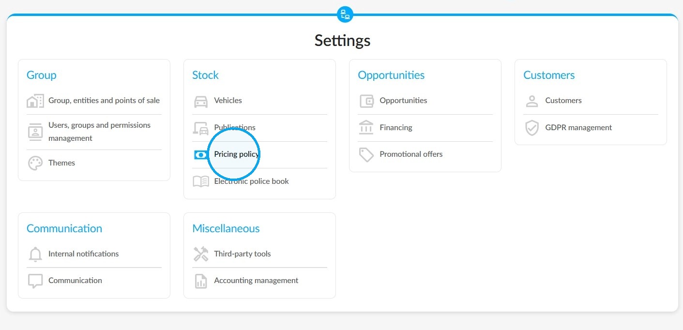This screenshot has width=683, height=330.
Task: Click the Themes palette icon
Action: tap(35, 163)
